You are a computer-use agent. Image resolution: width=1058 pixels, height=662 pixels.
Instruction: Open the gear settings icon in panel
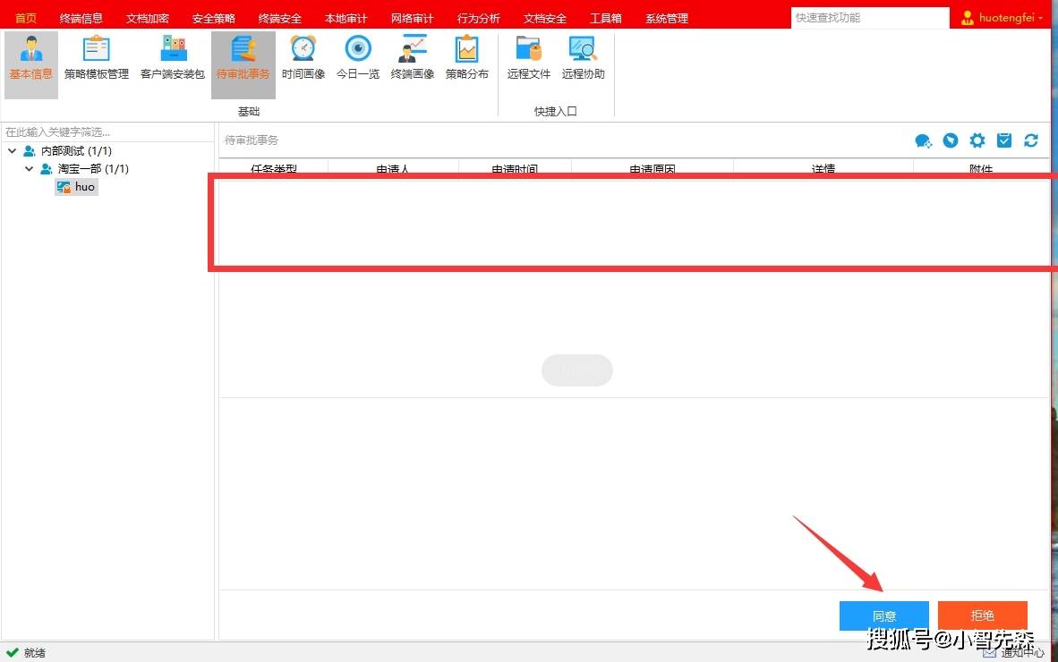click(977, 140)
